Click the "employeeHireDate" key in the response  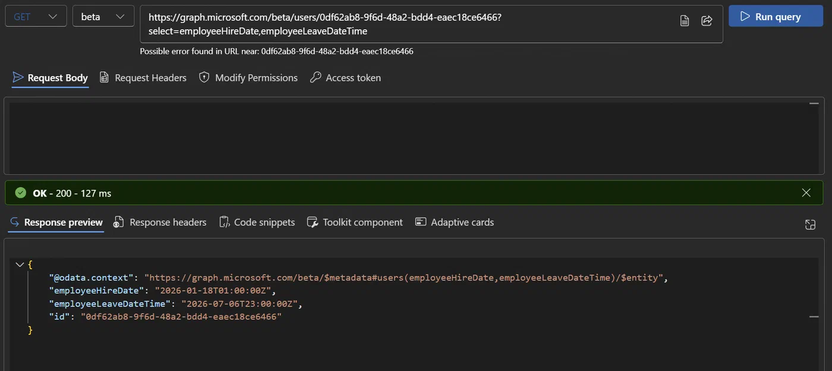96,291
